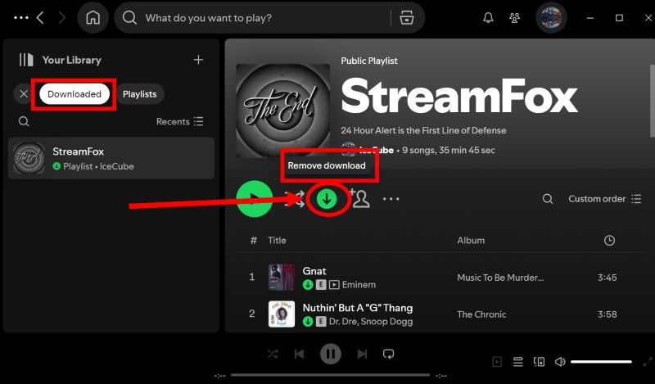655x384 pixels.
Task: Click the 3:45 duration of Gnat
Action: (607, 278)
